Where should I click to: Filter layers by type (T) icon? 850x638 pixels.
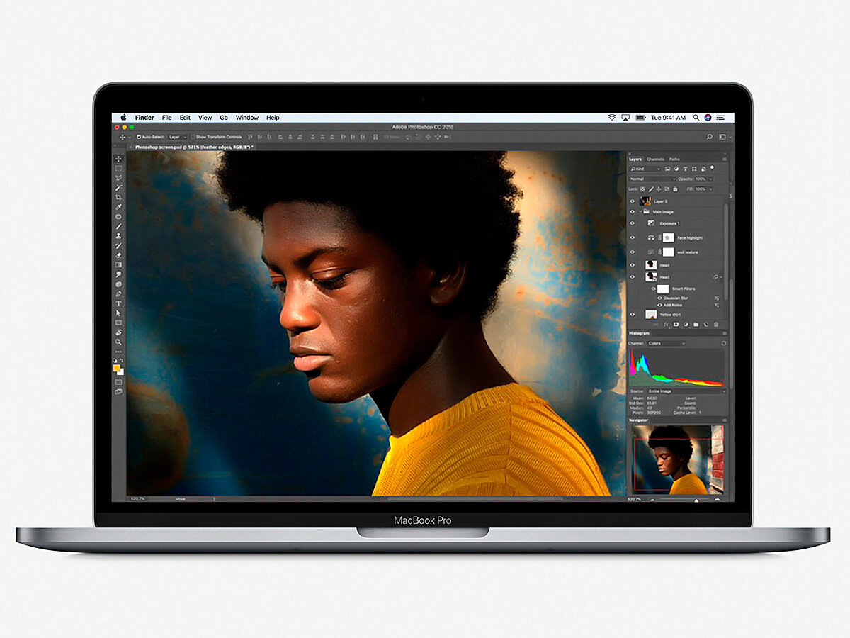pyautogui.click(x=685, y=169)
